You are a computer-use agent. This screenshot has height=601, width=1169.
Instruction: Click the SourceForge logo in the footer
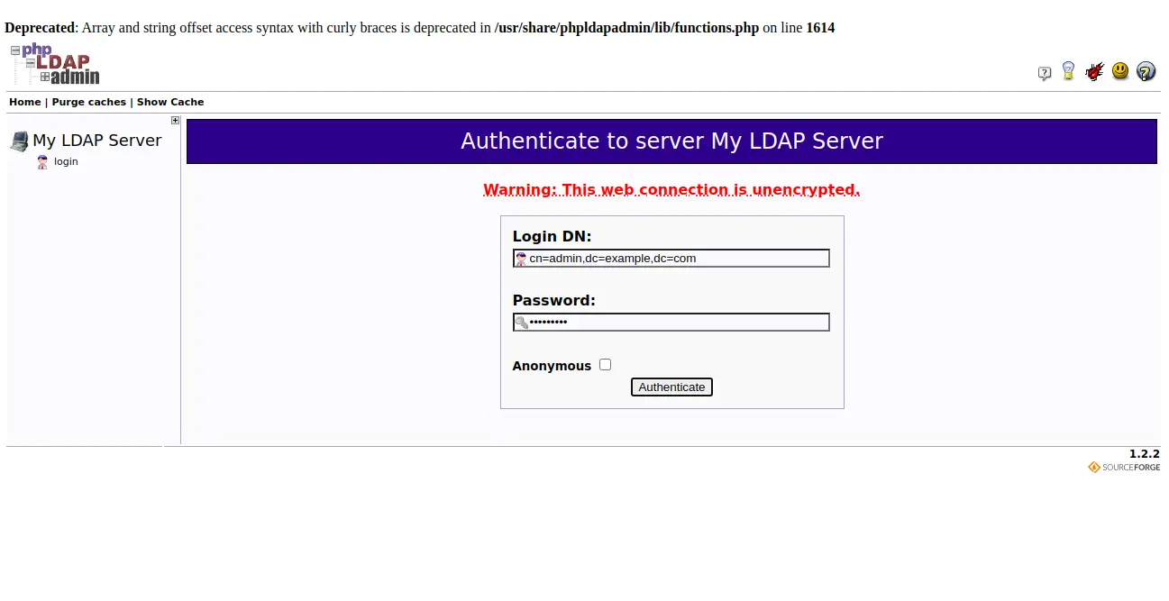pos(1124,467)
